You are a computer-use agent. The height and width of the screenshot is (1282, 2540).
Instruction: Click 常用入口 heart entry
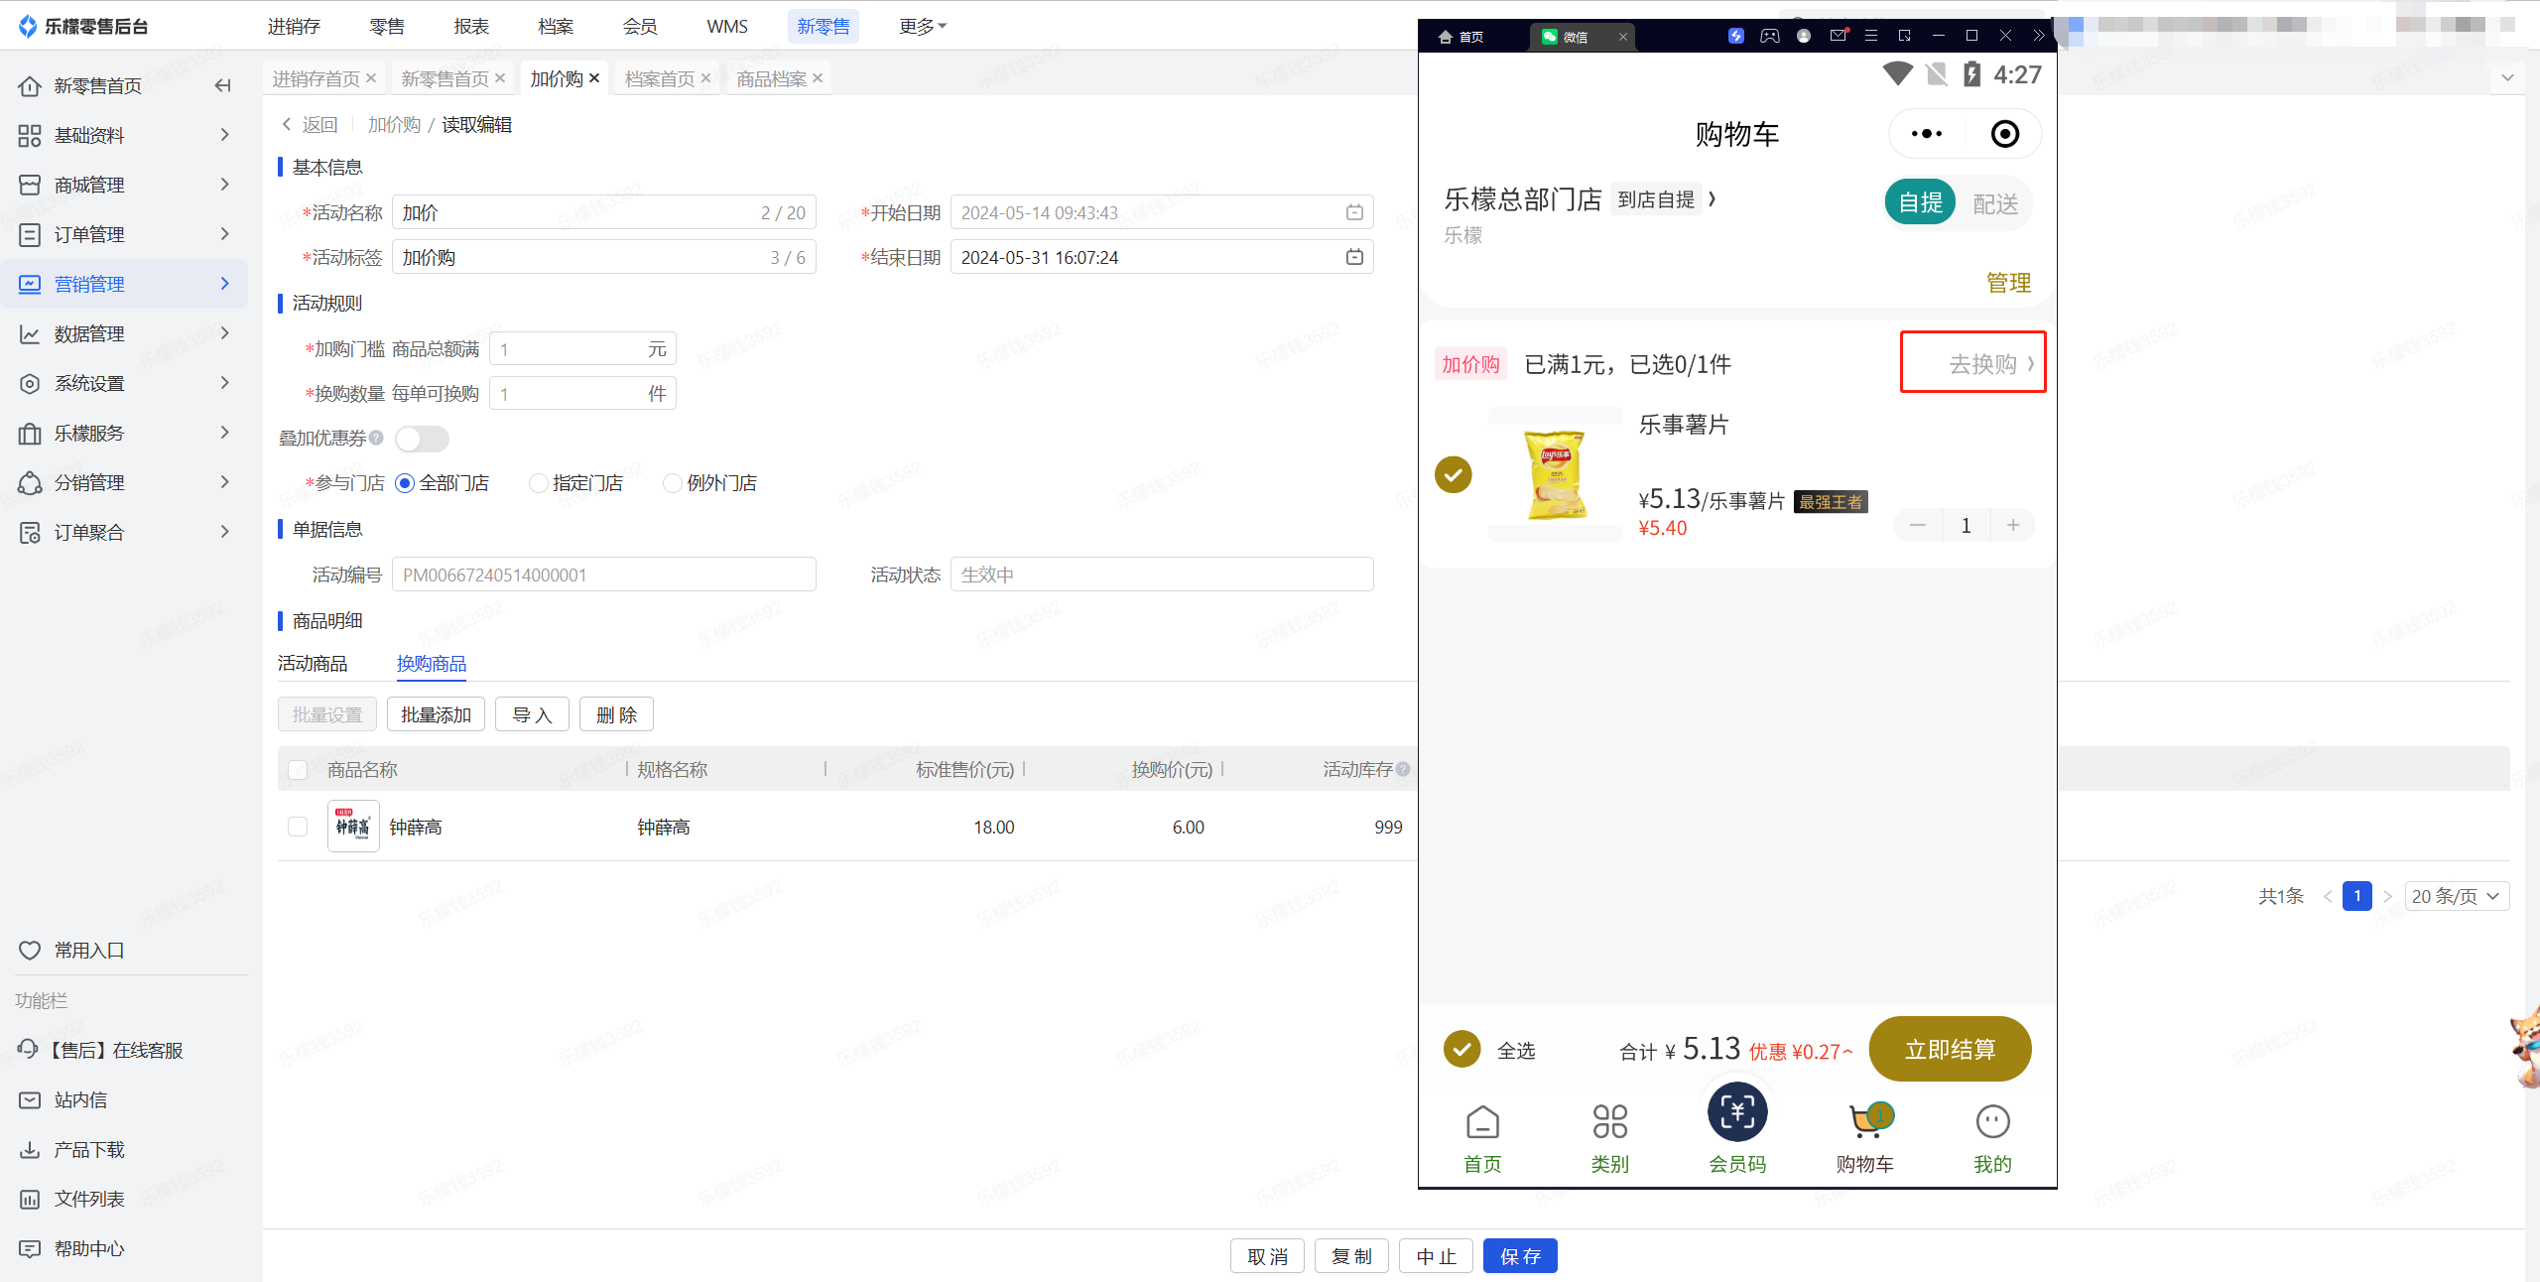(x=71, y=950)
